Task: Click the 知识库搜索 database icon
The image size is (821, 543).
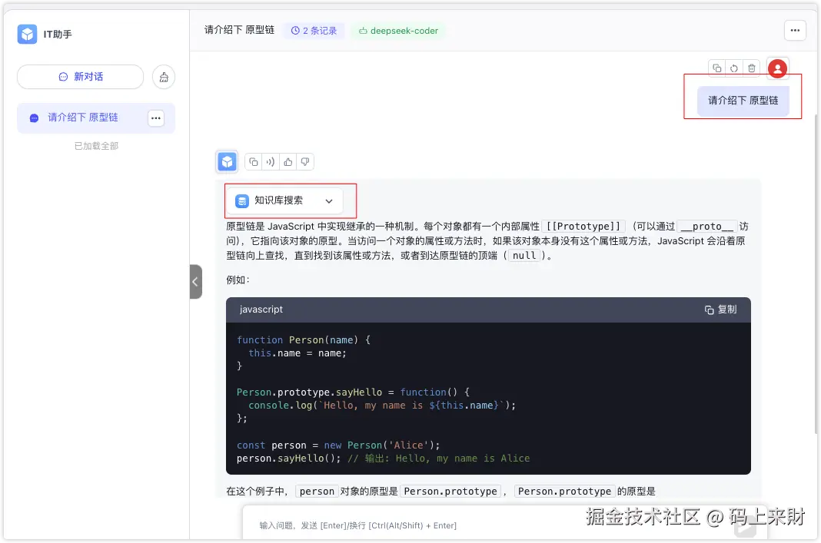Action: pos(242,201)
